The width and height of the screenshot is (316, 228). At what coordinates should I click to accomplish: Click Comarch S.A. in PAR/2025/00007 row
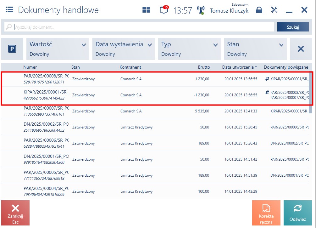pyautogui.click(x=131, y=111)
